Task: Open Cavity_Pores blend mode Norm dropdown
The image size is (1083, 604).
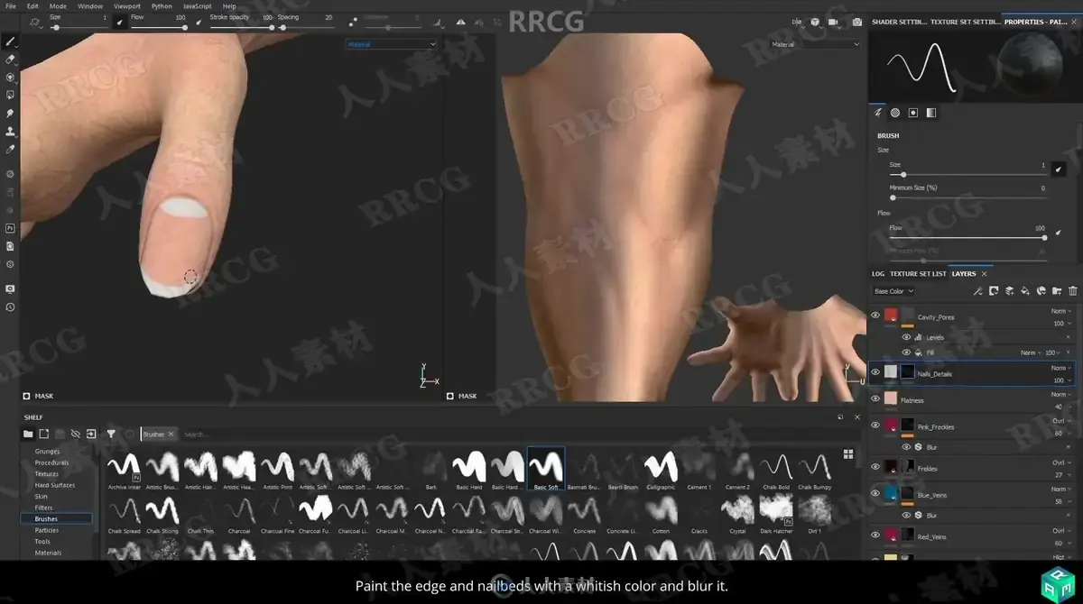Action: click(1061, 311)
